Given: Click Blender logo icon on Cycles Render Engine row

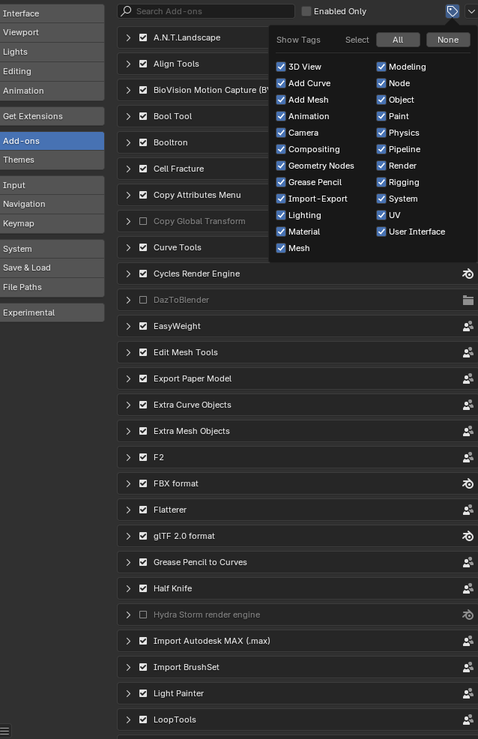Looking at the screenshot, I should coord(468,274).
